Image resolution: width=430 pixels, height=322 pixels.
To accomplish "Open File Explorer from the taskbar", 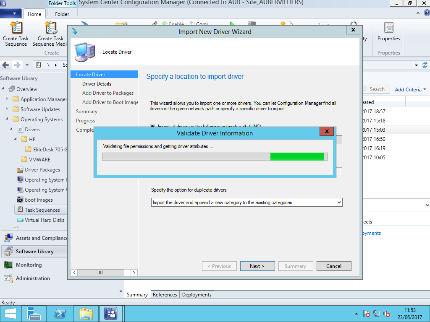I will [x=86, y=314].
